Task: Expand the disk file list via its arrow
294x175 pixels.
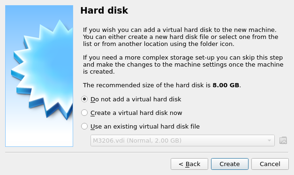Action: [269, 140]
